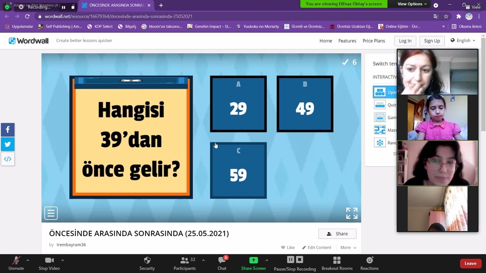
Task: Expand arrow next to Participants
Action: coord(203,260)
